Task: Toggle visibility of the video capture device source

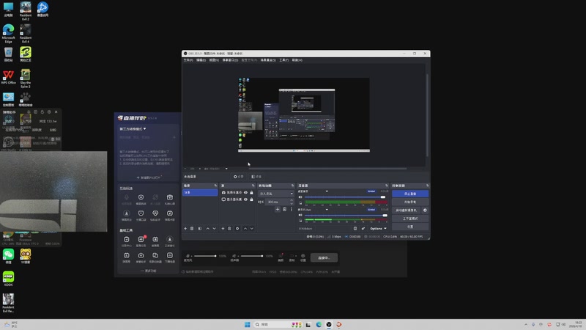Action: [245, 192]
